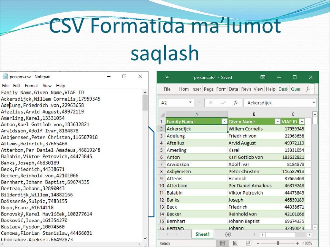Screen dimensions: 330x247
Task: Click the zoom slider handle
Action: pyautogui.click(x=278, y=243)
